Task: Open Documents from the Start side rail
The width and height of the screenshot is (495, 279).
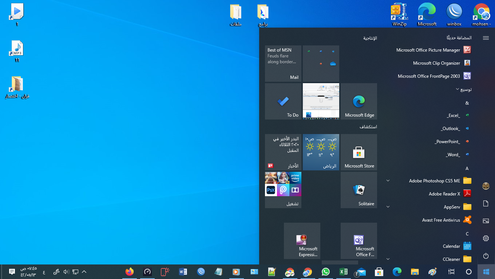Action: pyautogui.click(x=486, y=203)
